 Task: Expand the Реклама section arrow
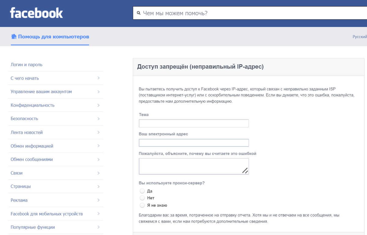98,200
